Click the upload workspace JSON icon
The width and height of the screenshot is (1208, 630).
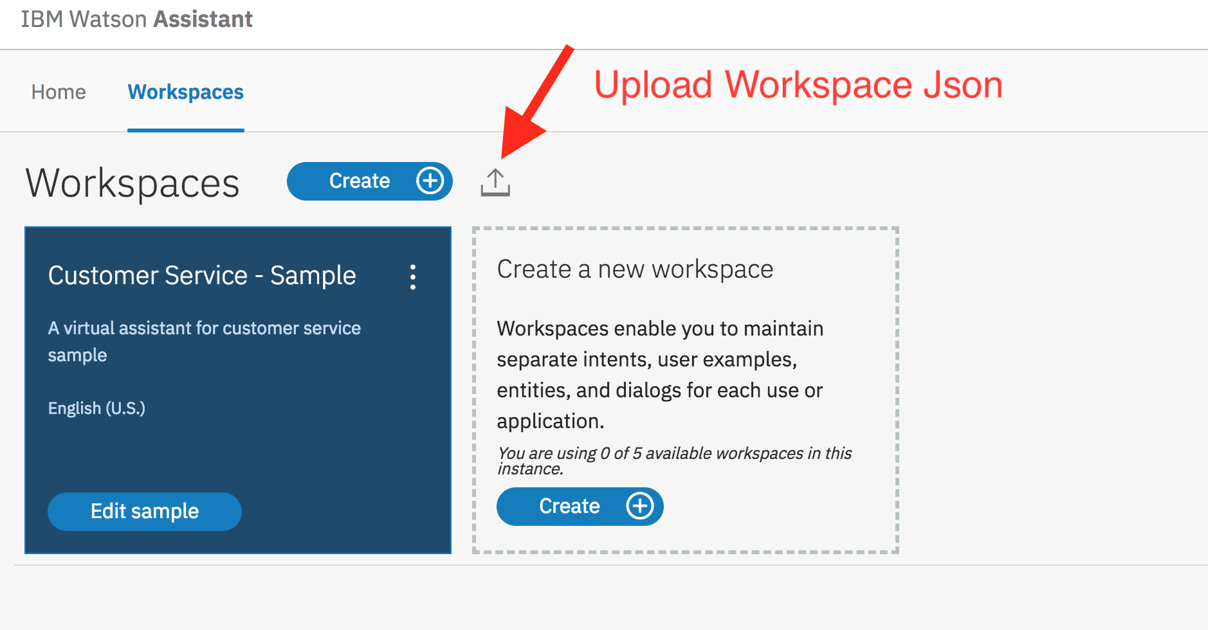(x=495, y=182)
